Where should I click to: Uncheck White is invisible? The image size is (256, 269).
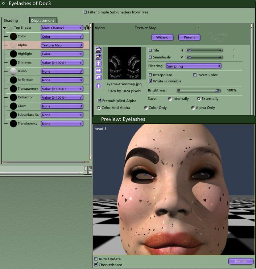click(150, 81)
